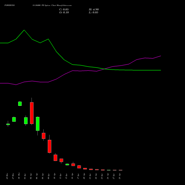This screenshot has width=185, height=185.
Task: Click the right end of the purple line
Action: (x=161, y=56)
